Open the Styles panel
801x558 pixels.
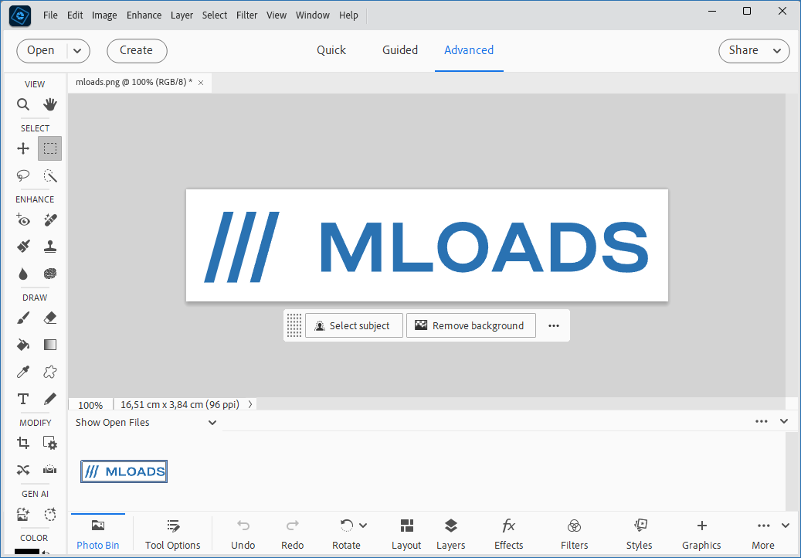click(x=639, y=534)
